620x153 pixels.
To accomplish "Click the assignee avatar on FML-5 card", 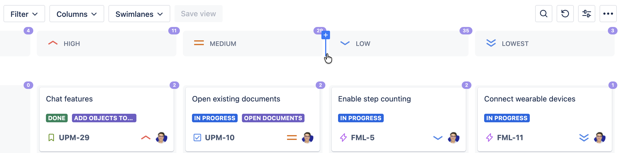I will click(x=454, y=138).
